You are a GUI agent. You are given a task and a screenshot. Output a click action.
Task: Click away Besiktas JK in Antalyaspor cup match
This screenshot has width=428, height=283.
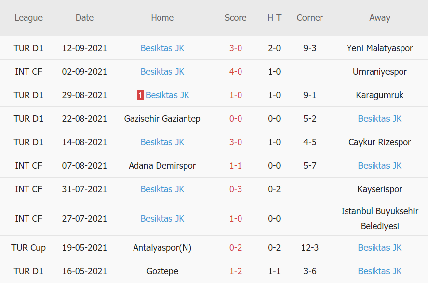point(380,248)
